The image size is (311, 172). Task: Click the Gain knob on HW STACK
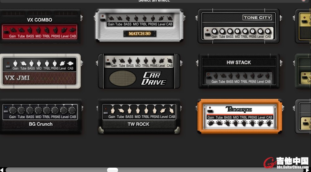coord(215,75)
